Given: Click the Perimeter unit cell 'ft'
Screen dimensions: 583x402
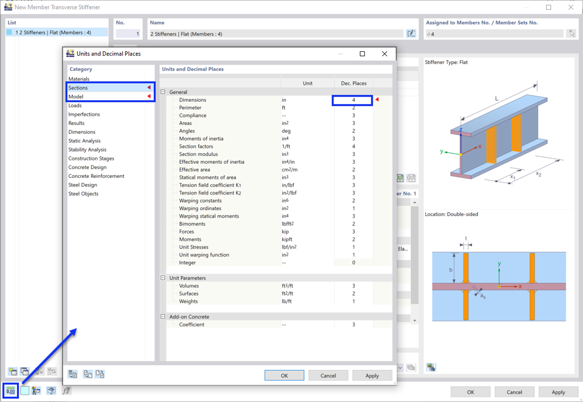Looking at the screenshot, I should pos(307,107).
